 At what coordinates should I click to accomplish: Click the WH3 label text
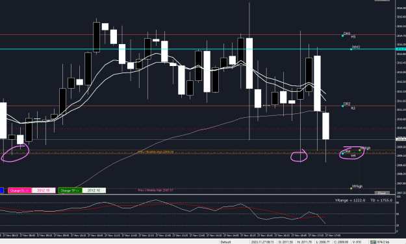click(356, 47)
